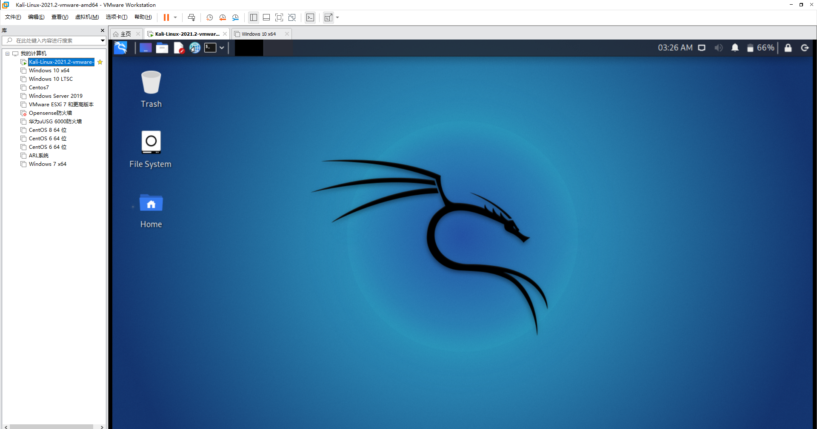Click the battery 66% indicator
Viewport: 817px width, 429px height.
[761, 48]
